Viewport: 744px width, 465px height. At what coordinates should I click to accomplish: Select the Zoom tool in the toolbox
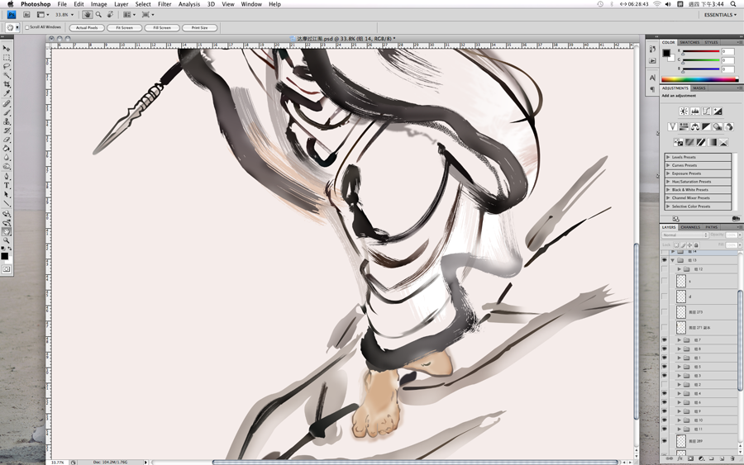pyautogui.click(x=6, y=241)
